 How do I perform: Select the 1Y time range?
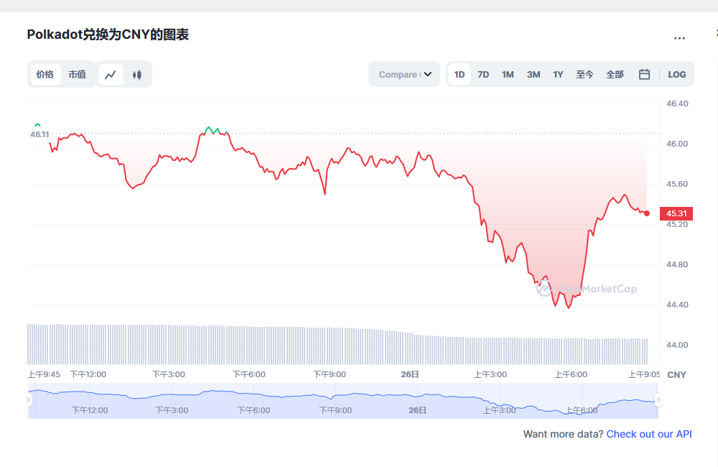(x=558, y=74)
